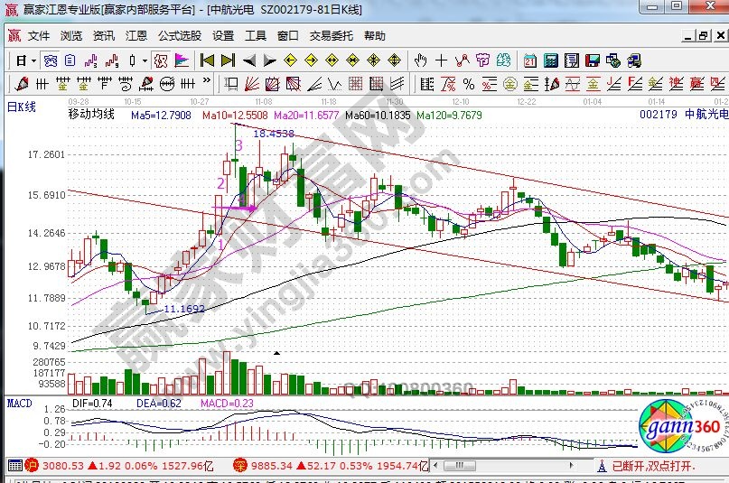Click the black left arrow navigation icon
This screenshot has width=729, height=483.
pyautogui.click(x=248, y=60)
